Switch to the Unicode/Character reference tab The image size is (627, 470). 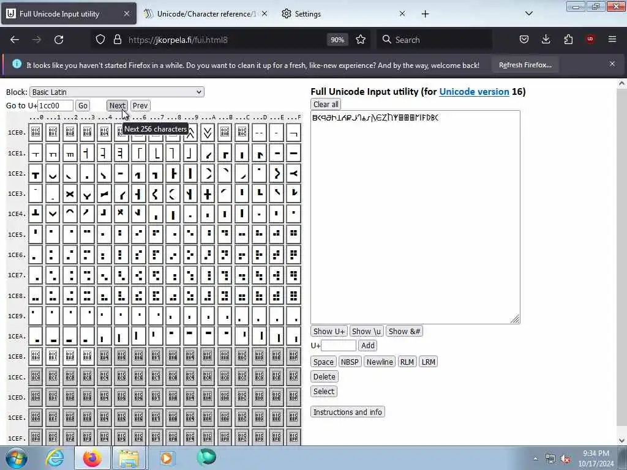coord(206,13)
